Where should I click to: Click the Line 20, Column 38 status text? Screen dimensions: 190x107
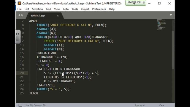(35, 105)
